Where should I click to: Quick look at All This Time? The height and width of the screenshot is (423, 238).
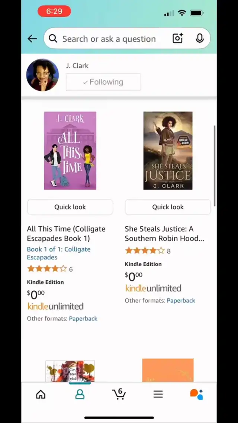[x=70, y=207]
